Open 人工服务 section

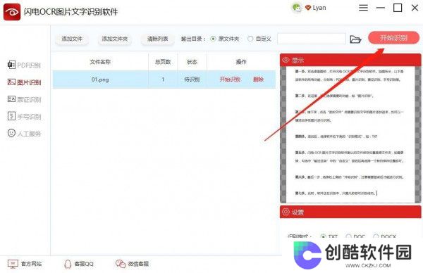24,133
